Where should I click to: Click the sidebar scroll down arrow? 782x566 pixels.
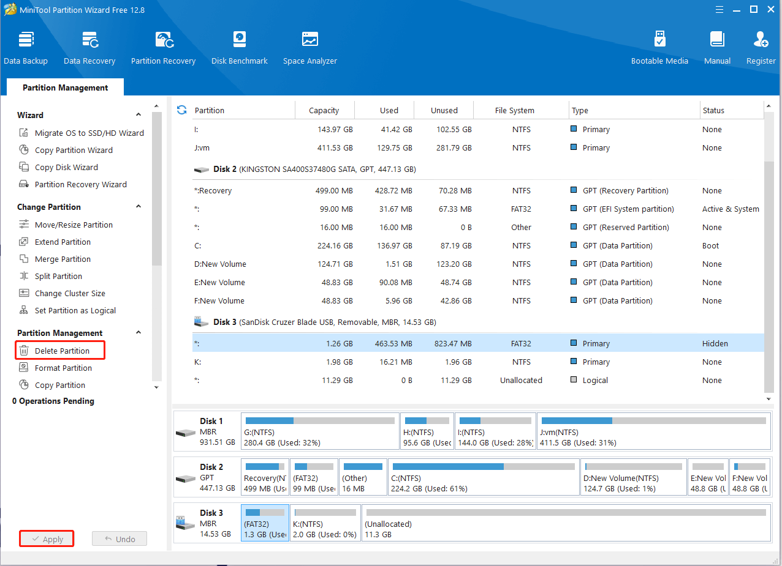(156, 387)
